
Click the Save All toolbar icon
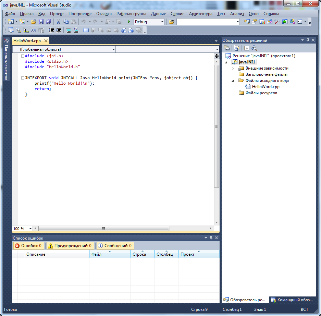pyautogui.click(x=49, y=22)
